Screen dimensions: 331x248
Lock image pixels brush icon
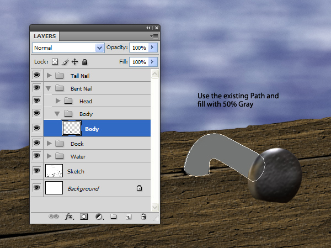[65, 62]
